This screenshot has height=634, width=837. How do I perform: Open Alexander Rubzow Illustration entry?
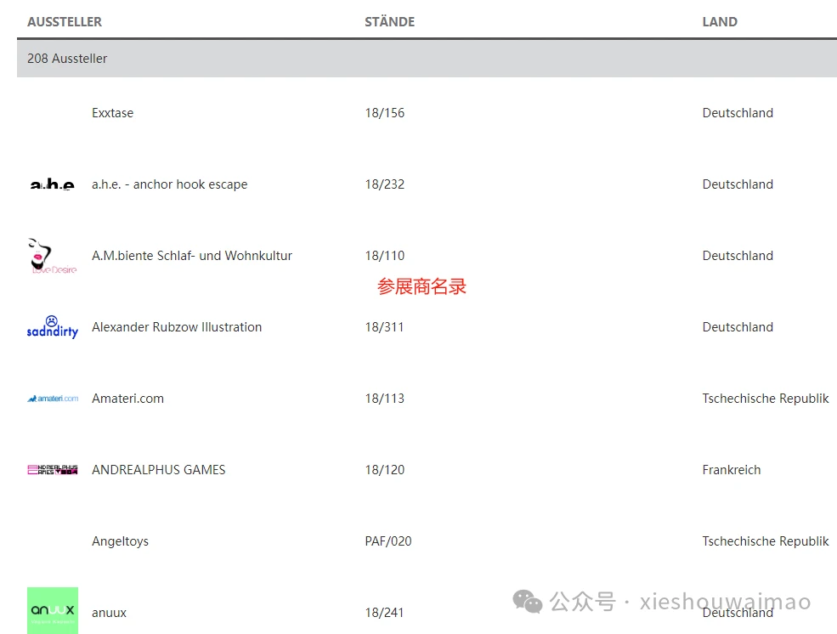coord(177,327)
